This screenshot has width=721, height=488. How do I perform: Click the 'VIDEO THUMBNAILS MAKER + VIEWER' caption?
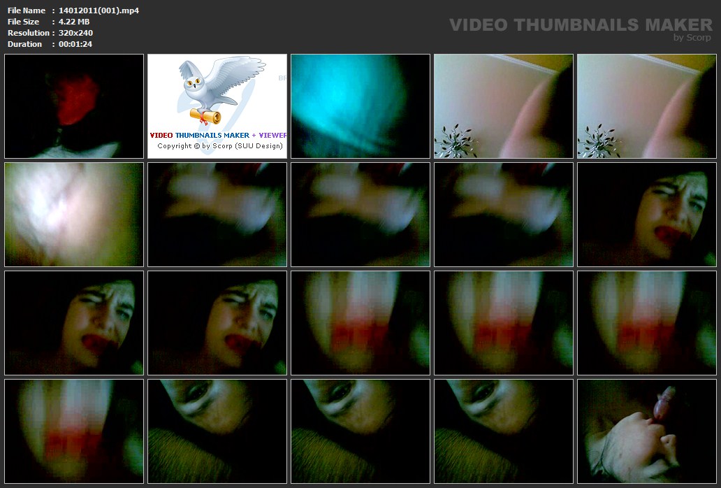tap(218, 135)
